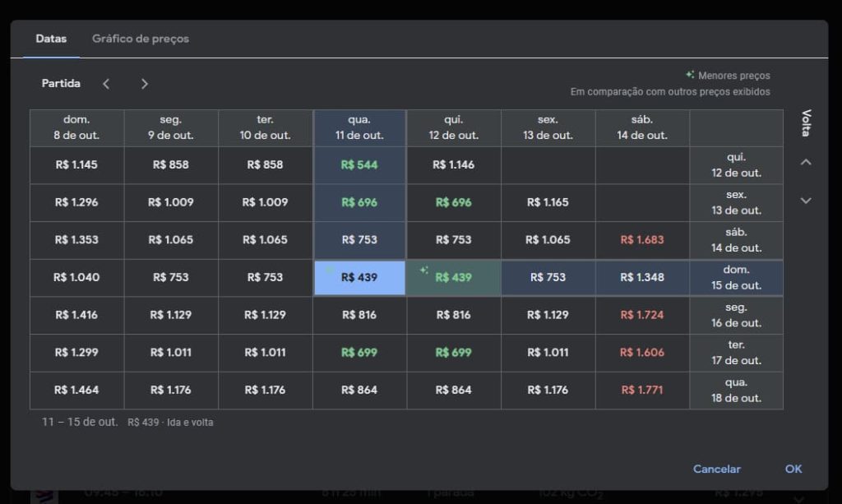This screenshot has width=842, height=504.
Task: Pick R$ 858 fare departing seg. 9 out.
Action: (x=171, y=165)
